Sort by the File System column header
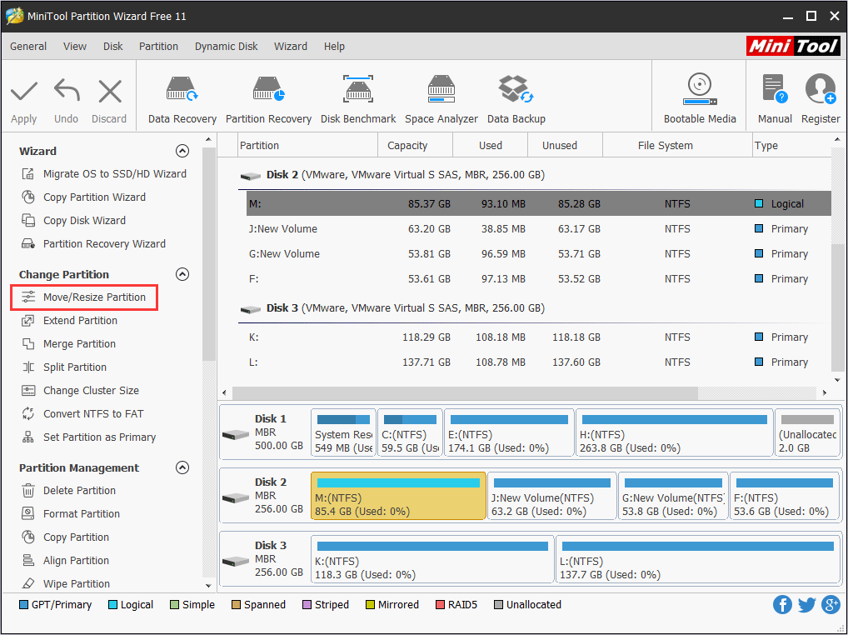 (677, 146)
